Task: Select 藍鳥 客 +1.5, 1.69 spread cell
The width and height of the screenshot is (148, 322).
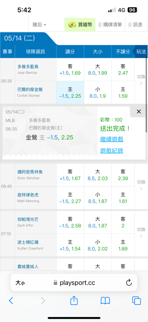Action: 70,70
